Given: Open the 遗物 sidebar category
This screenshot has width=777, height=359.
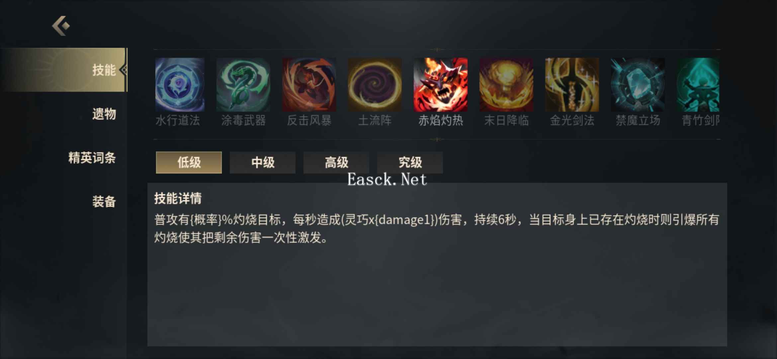Looking at the screenshot, I should coord(104,114).
